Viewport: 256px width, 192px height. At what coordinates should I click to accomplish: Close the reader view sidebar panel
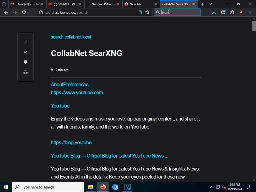pyautogui.click(x=25, y=42)
